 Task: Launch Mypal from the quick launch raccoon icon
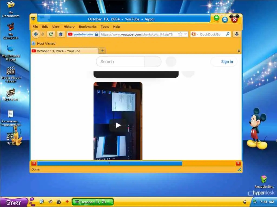(50, 202)
